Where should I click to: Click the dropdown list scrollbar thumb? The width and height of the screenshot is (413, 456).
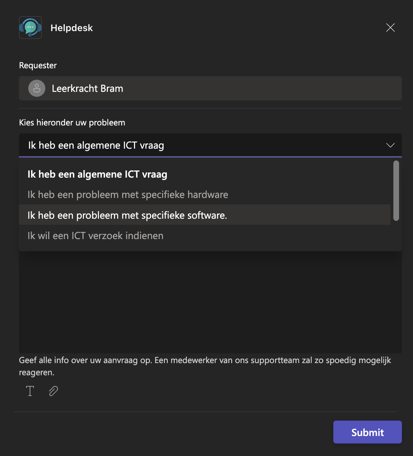(396, 190)
